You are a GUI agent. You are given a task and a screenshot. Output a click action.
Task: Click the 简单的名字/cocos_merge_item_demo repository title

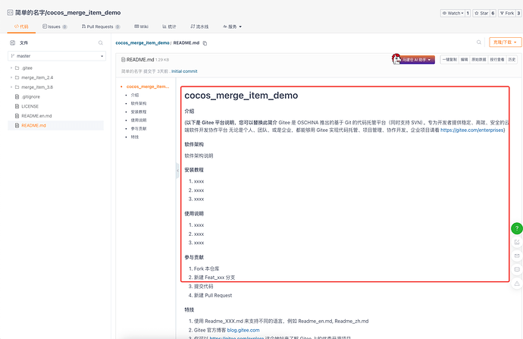[x=67, y=13]
